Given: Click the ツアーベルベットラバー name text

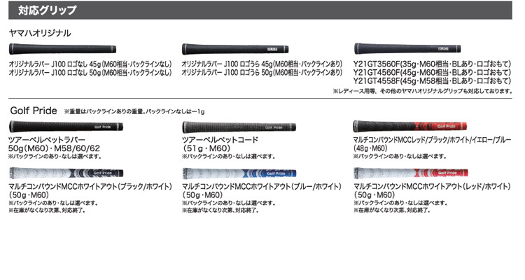Looking at the screenshot, I should [47, 140].
